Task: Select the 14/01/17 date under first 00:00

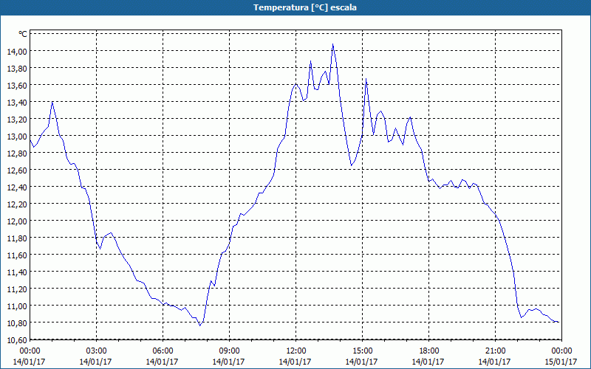Action: (30, 362)
